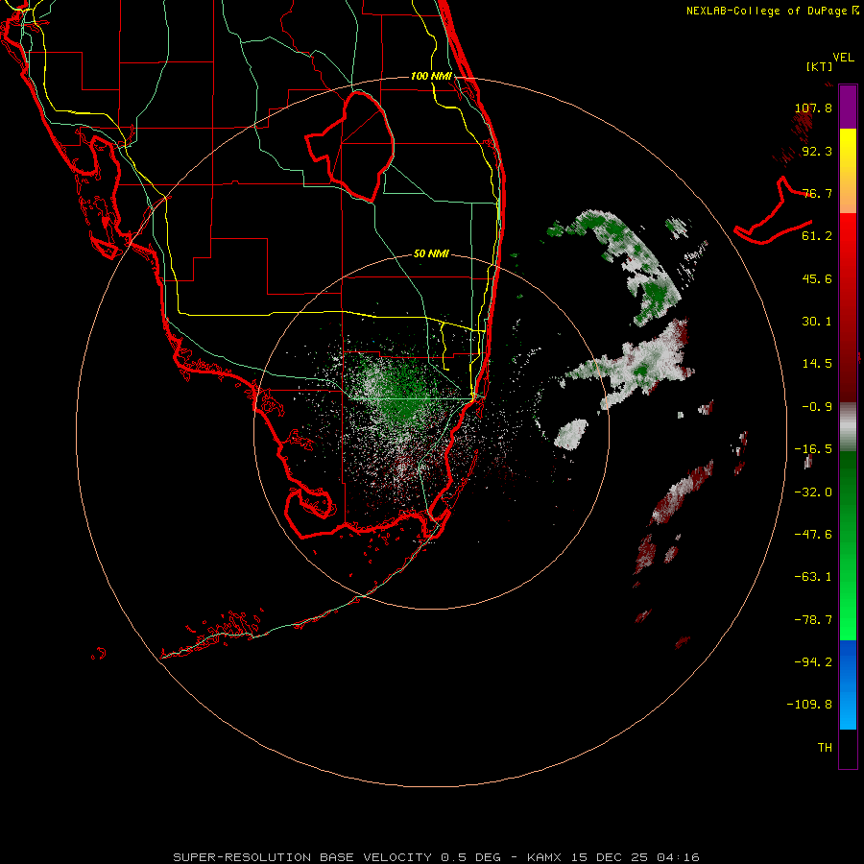This screenshot has width=864, height=864.
Task: Select the -94.2 legend value
Action: point(813,661)
